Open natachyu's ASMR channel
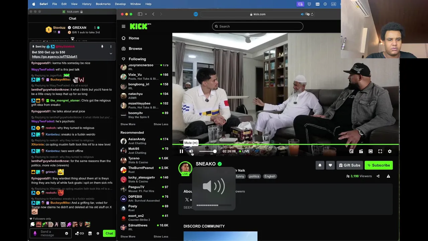This screenshot has width=428, height=241. click(144, 96)
